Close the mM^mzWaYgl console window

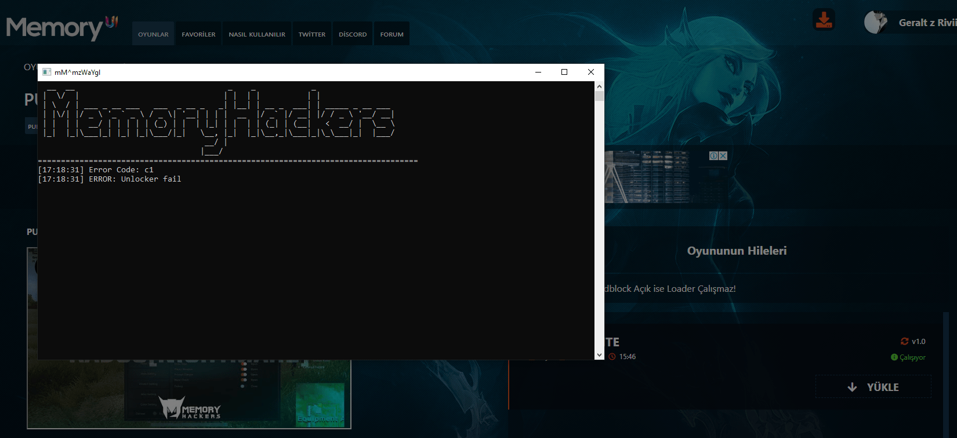(x=591, y=72)
